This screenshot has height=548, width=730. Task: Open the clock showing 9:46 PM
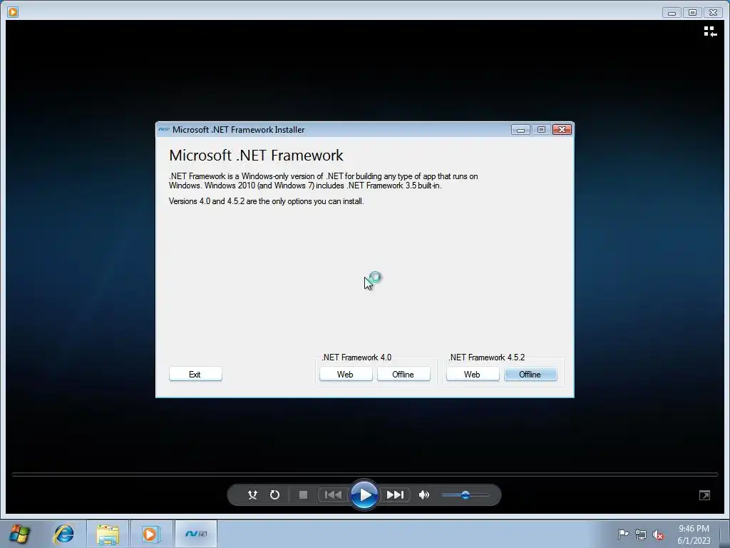pyautogui.click(x=694, y=534)
